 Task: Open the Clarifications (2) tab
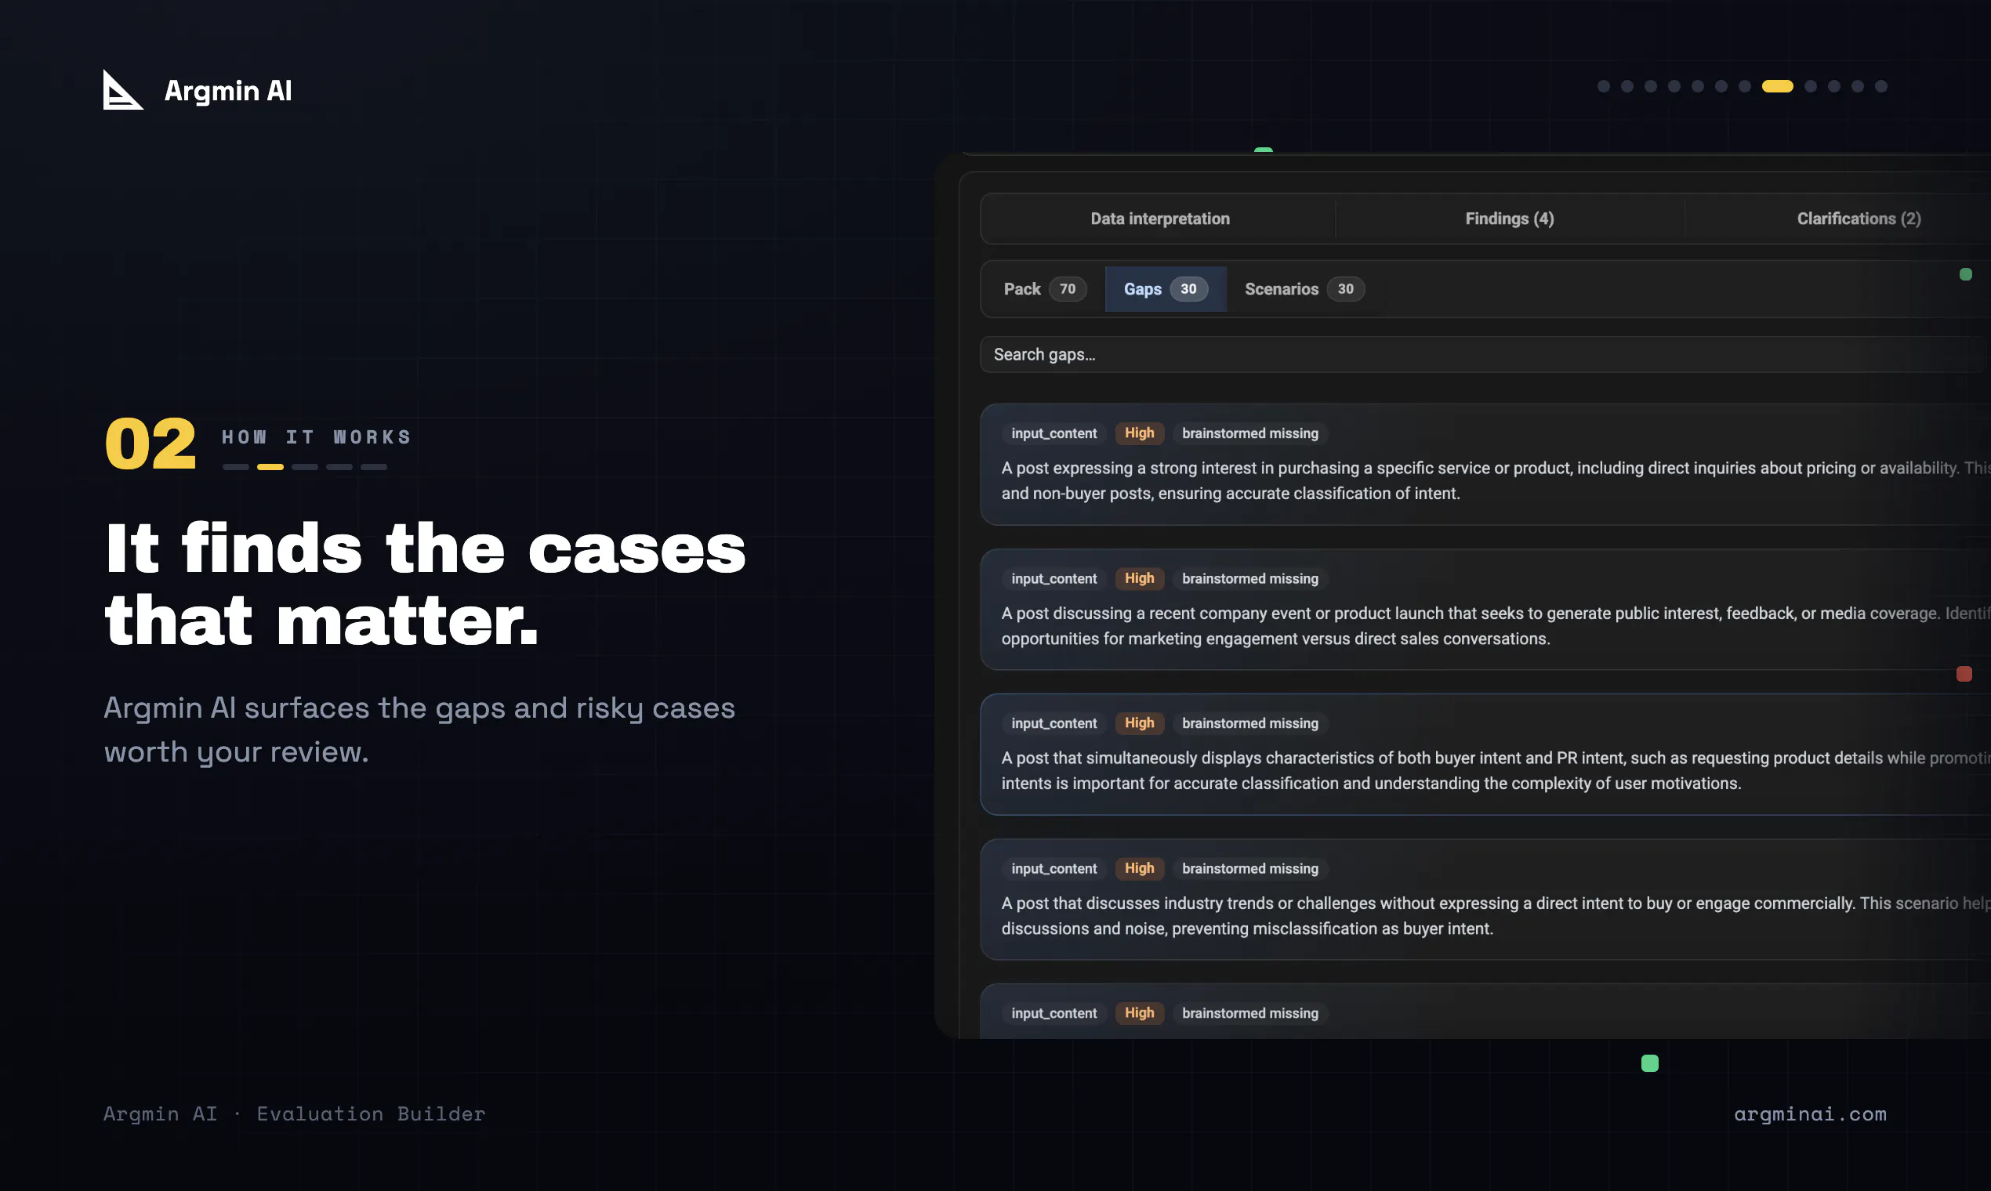click(1858, 219)
